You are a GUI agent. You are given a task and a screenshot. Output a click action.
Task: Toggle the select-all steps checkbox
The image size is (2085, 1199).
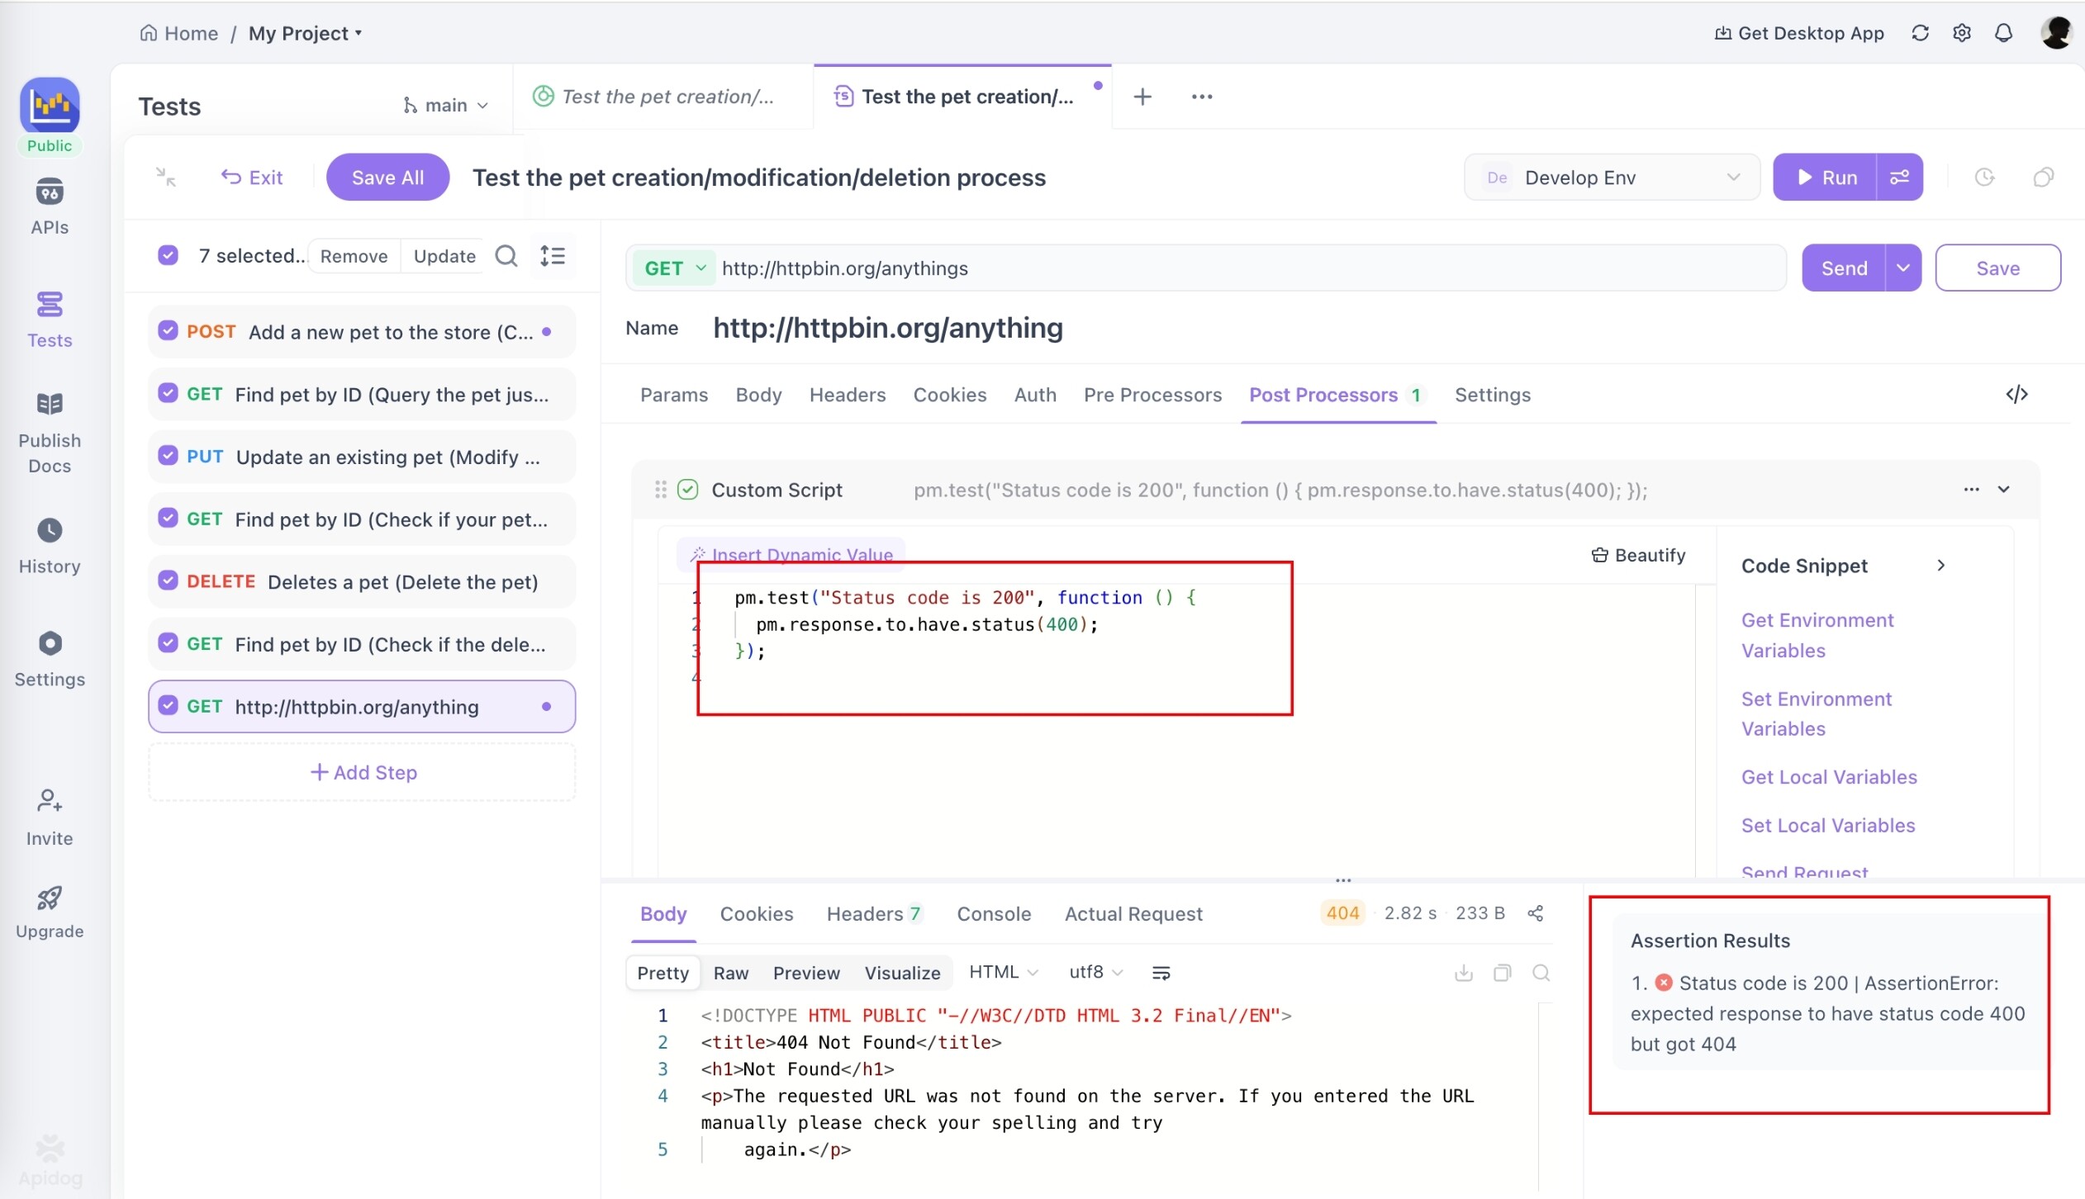pyautogui.click(x=168, y=255)
